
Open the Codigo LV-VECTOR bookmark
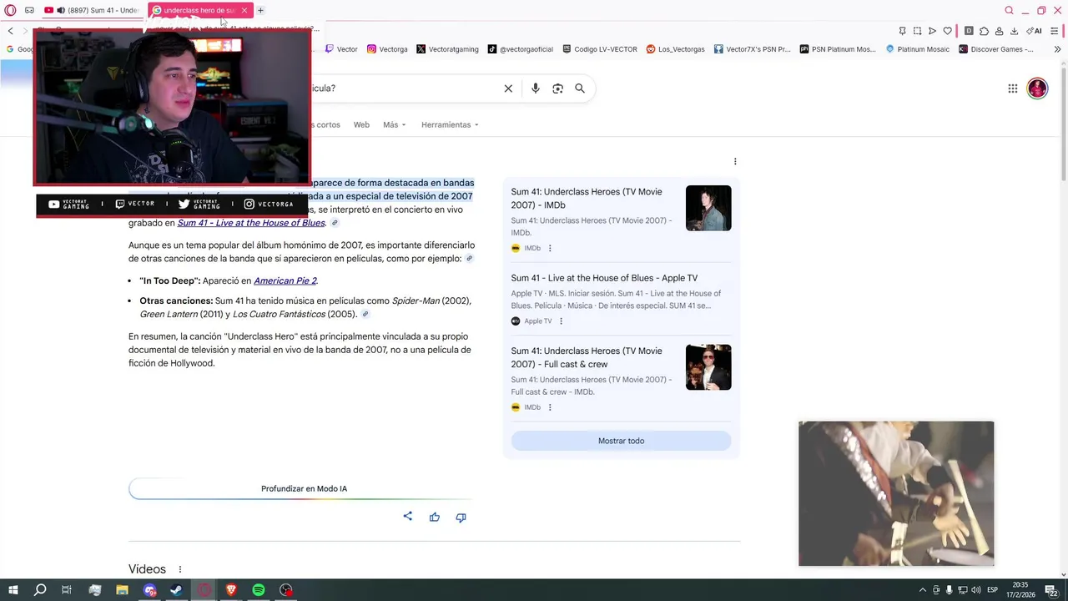600,49
